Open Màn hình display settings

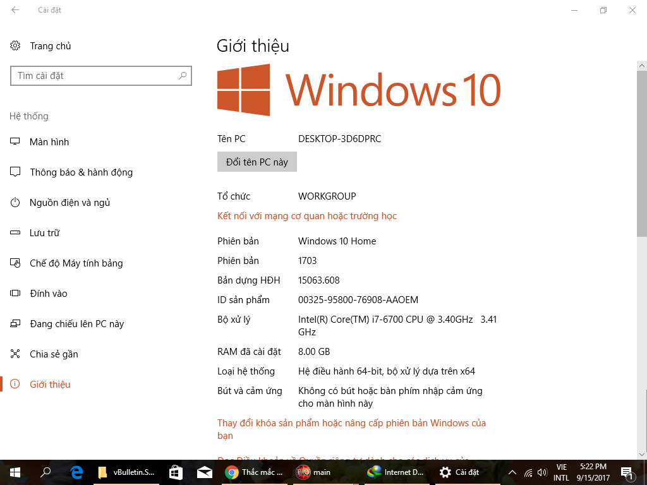tap(49, 142)
